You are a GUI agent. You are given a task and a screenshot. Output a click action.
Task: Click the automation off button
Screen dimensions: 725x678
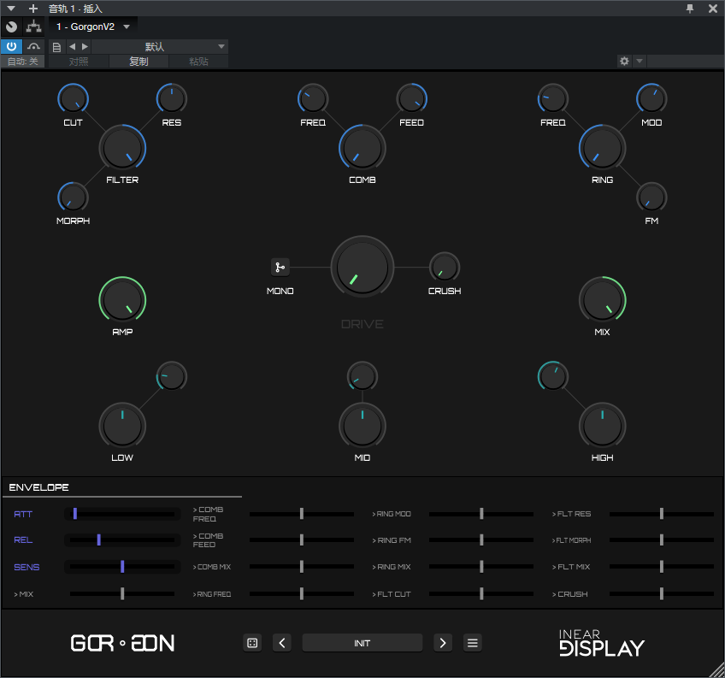22,61
